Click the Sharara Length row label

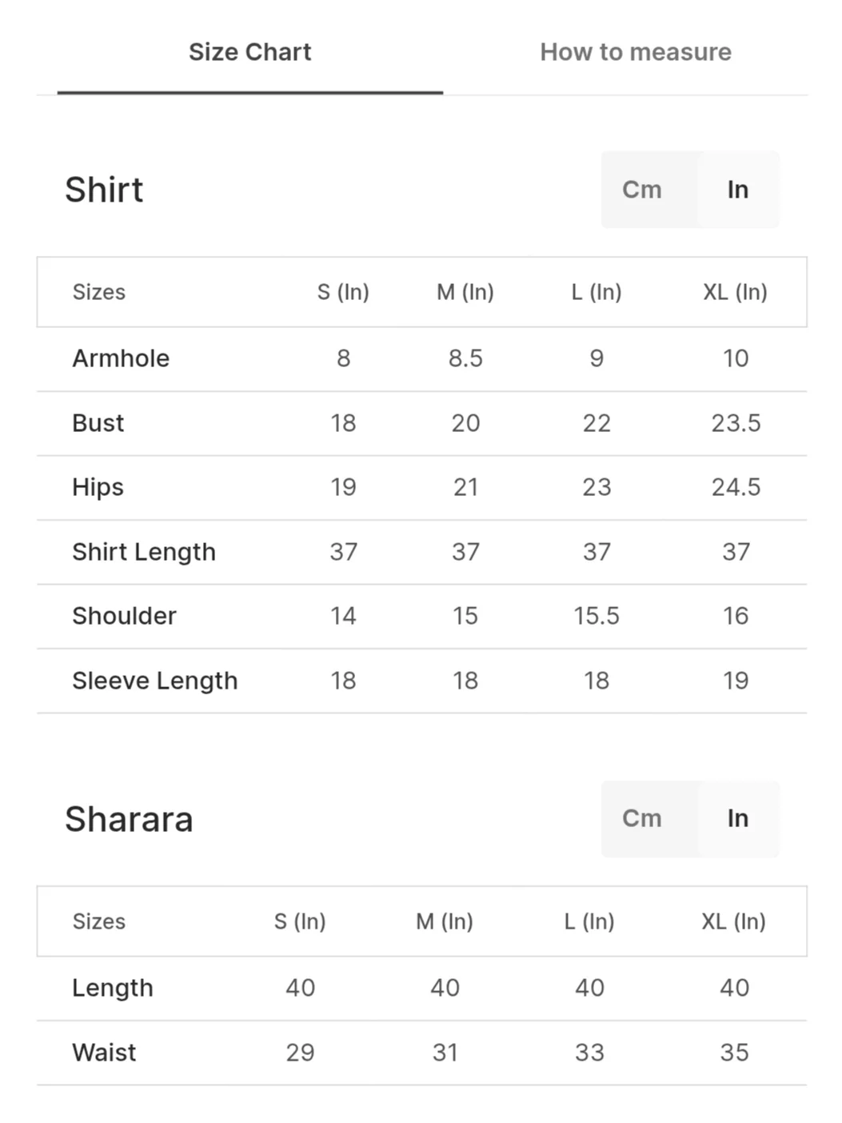point(113,988)
